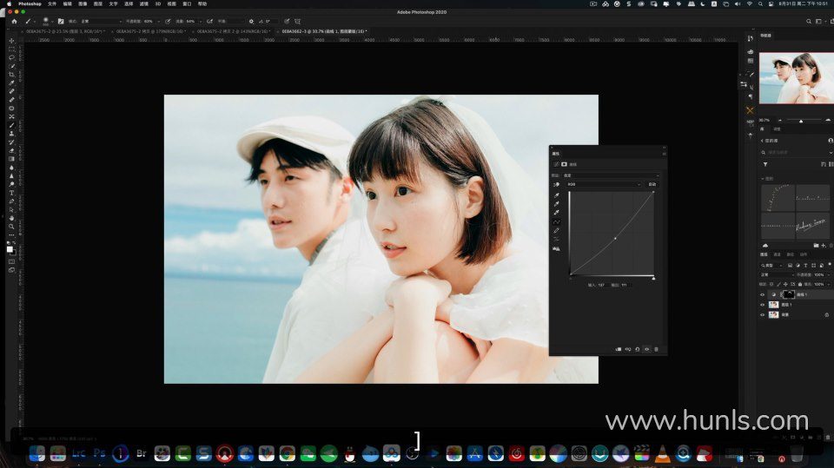Select the Crop tool

11,75
